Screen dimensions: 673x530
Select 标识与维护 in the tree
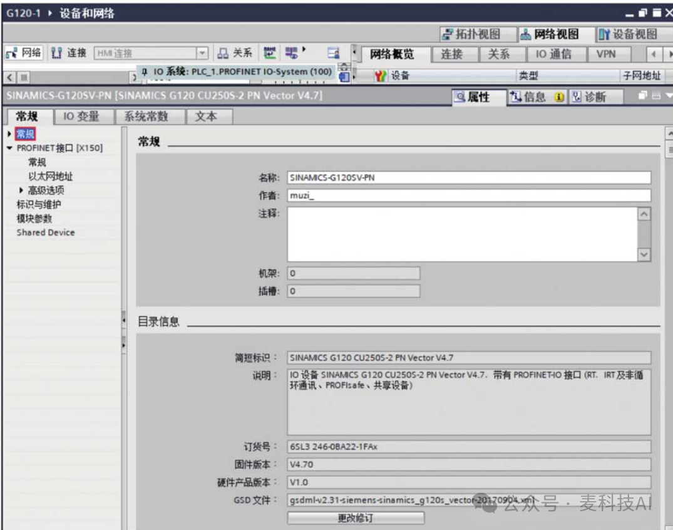39,204
